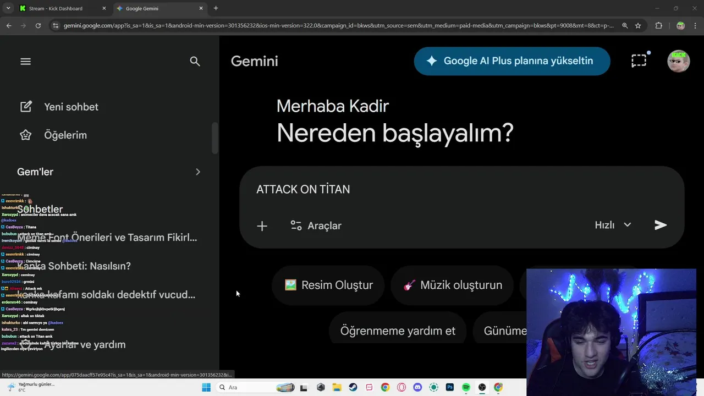The height and width of the screenshot is (396, 704).
Task: Open the Chrome three-dot menu
Action: (695, 25)
